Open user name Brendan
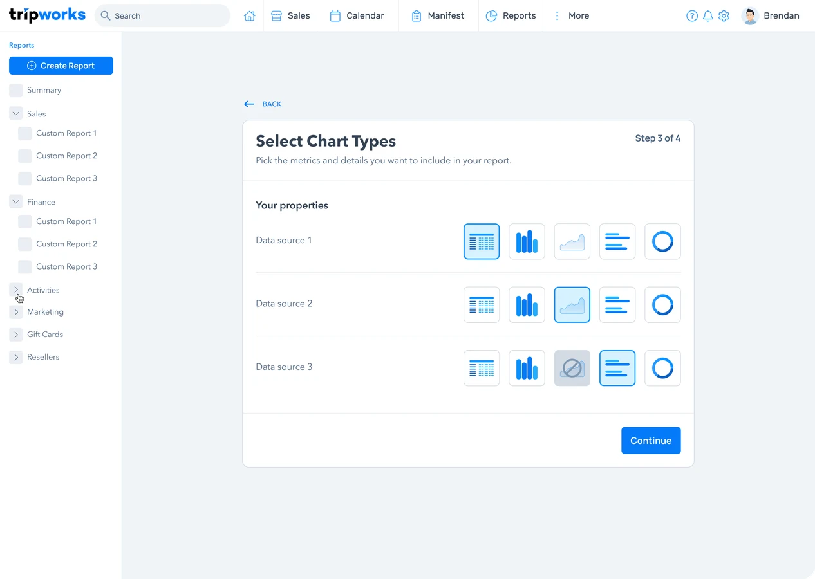815x579 pixels. click(782, 16)
